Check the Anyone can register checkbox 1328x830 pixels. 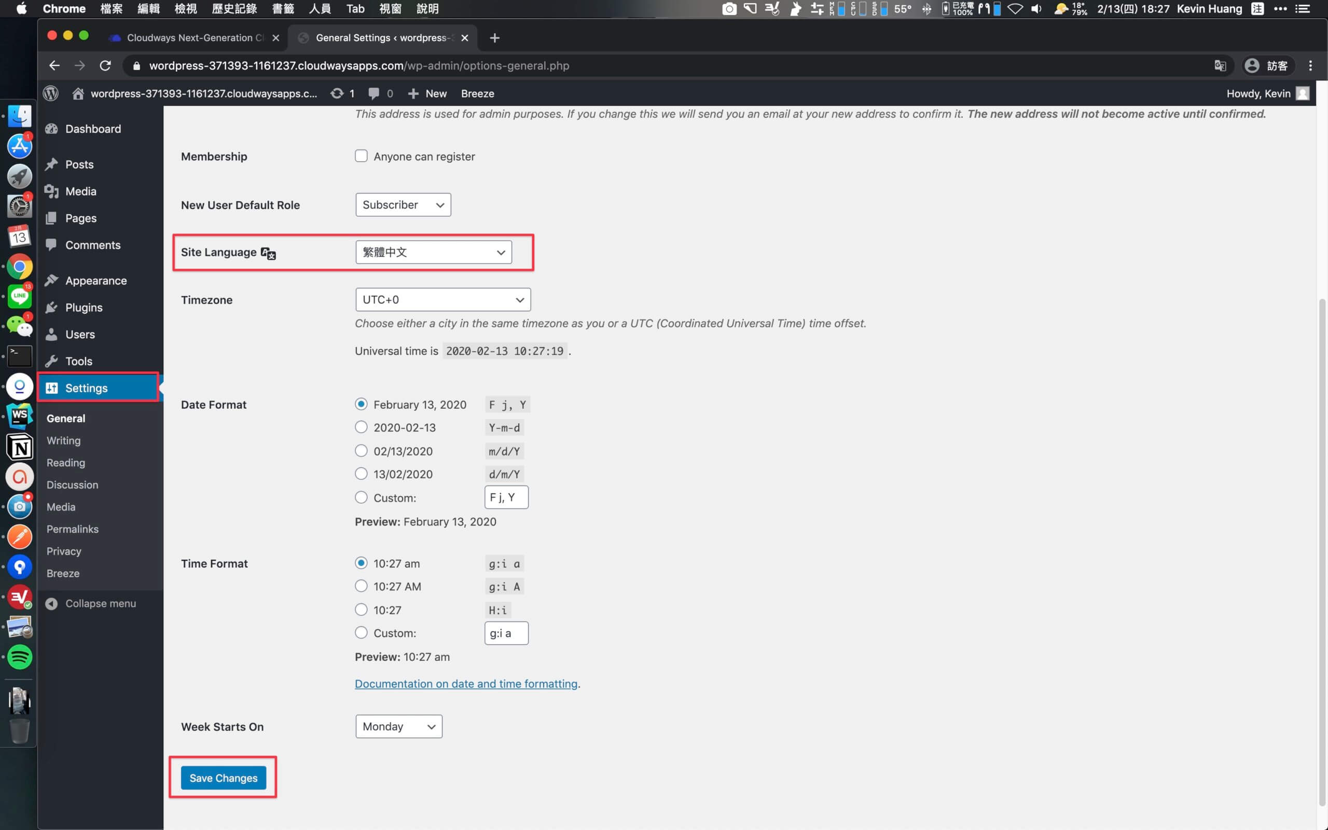[361, 156]
